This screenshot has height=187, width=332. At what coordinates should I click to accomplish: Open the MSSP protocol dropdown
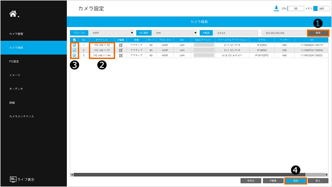111,33
